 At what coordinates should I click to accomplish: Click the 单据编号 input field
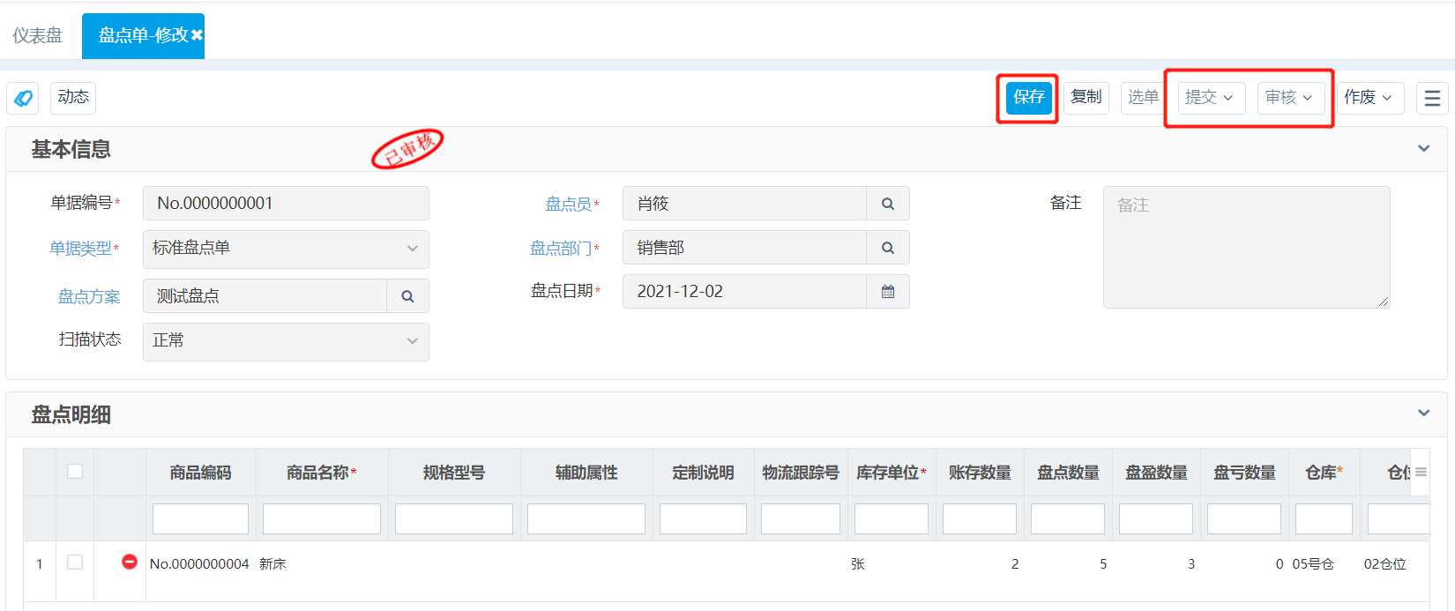click(x=286, y=204)
